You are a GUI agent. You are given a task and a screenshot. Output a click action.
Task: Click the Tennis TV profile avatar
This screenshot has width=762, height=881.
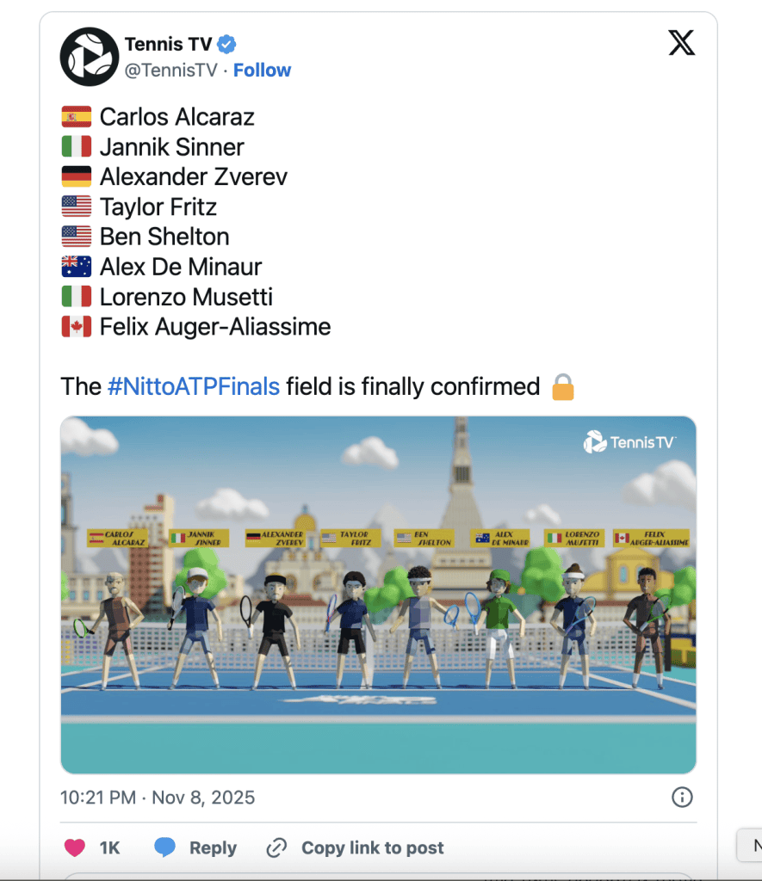click(x=89, y=57)
